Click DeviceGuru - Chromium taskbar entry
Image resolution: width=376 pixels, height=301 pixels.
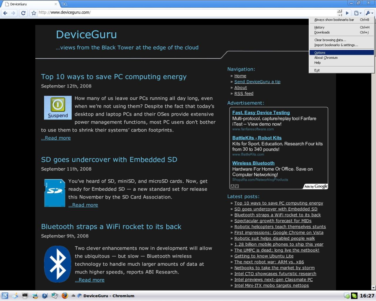106,296
